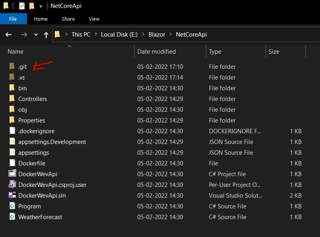Select the DockerWevApi.csproj.user file icon

12,185
